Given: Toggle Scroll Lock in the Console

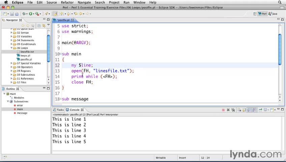Looking at the screenshot, I should point(245,110).
